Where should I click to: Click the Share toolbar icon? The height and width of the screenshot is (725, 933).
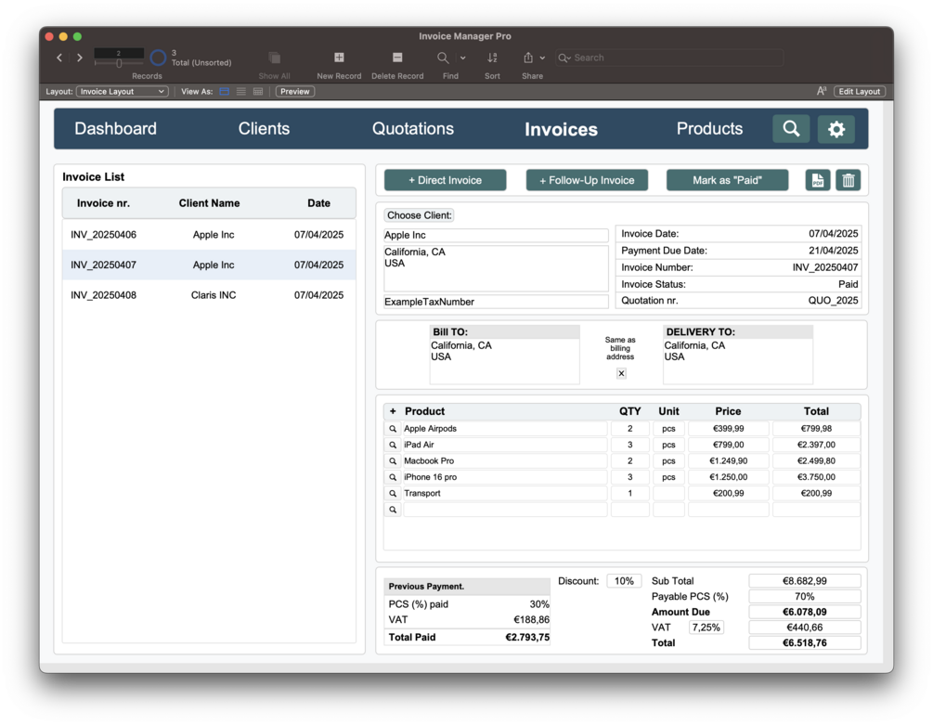pos(528,58)
